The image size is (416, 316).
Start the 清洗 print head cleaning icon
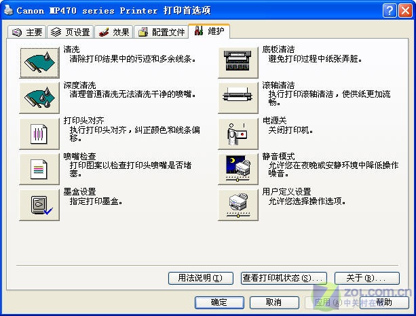click(x=39, y=63)
